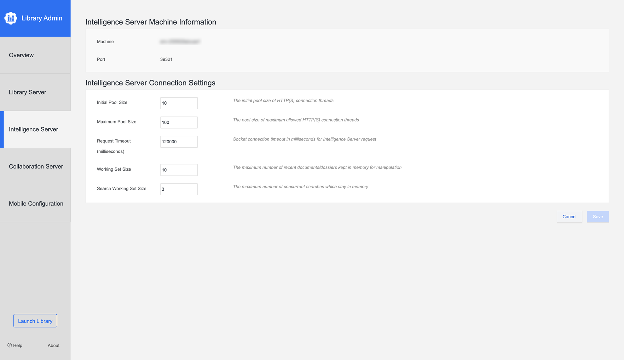This screenshot has height=360, width=624.
Task: Click the port value 39321
Action: [x=166, y=60]
